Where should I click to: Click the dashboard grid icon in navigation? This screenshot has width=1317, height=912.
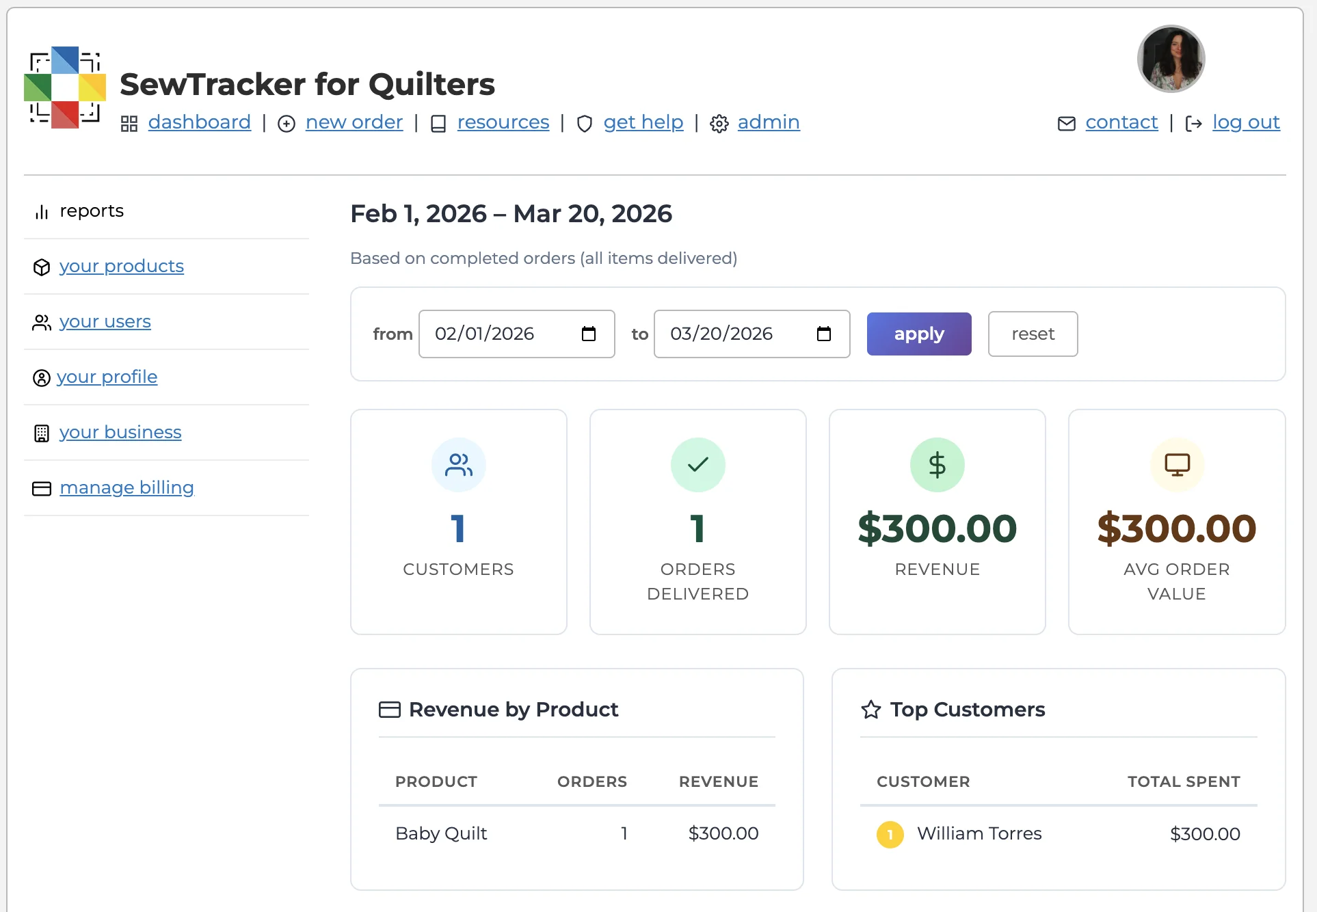129,124
